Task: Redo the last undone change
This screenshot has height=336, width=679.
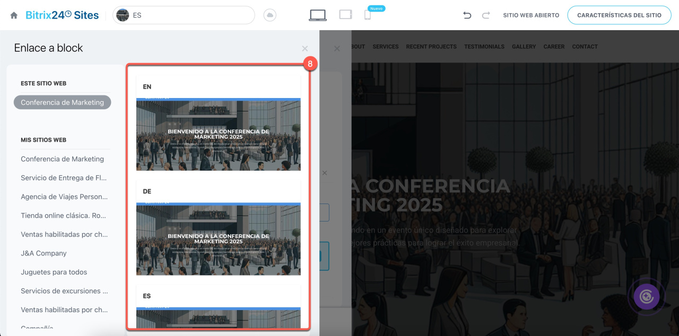Action: point(486,15)
